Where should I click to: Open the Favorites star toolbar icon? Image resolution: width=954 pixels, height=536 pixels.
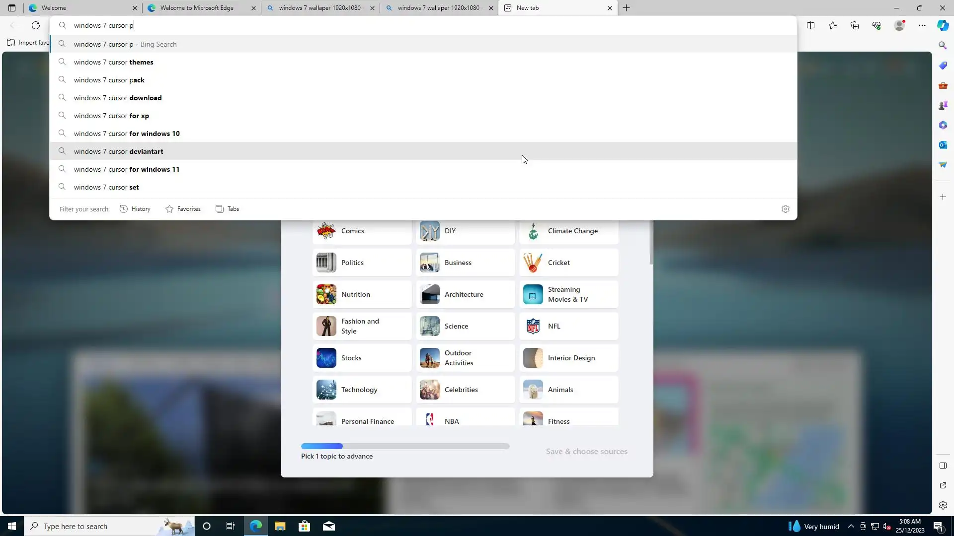click(x=833, y=25)
